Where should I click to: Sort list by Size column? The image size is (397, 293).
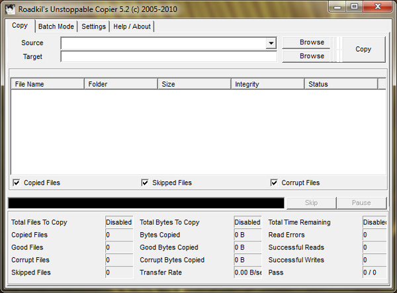[195, 84]
